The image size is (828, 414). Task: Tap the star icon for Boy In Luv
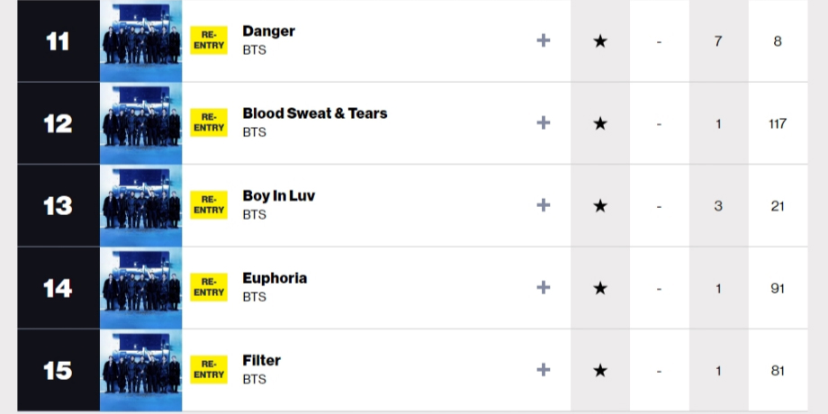(600, 206)
